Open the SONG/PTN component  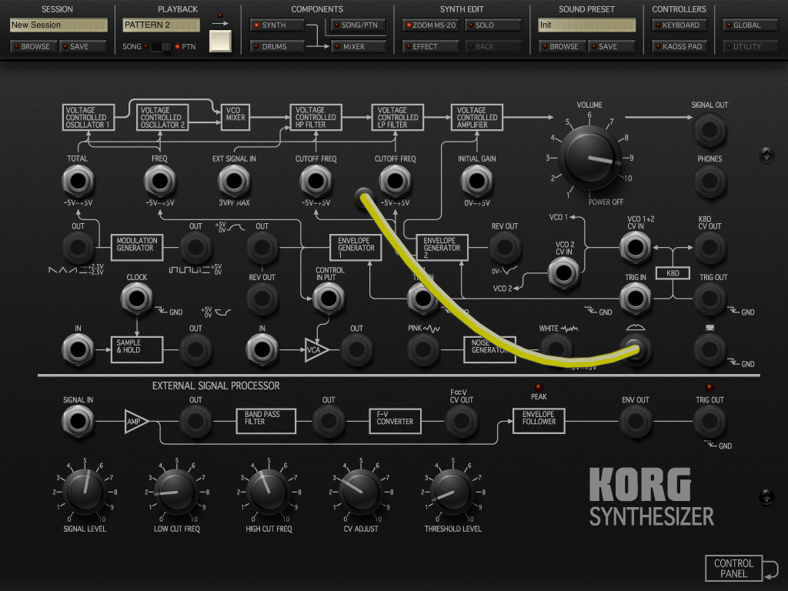pyautogui.click(x=358, y=25)
